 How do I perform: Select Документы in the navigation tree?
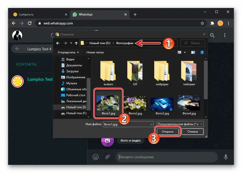(x=74, y=65)
